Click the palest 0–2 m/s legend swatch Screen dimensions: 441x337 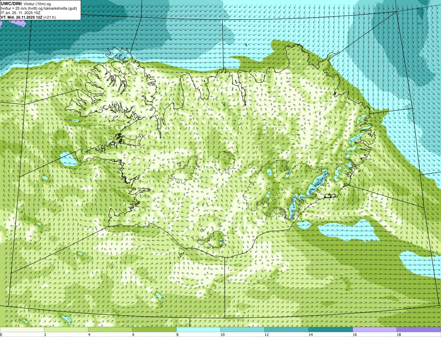pos(22,329)
